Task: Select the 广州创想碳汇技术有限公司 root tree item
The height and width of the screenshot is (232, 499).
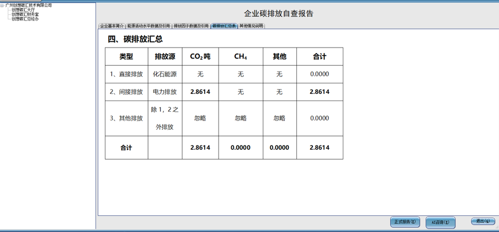Action: point(29,6)
